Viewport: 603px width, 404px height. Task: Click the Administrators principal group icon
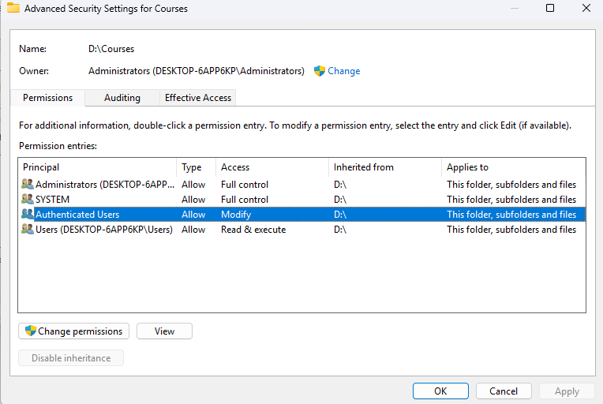(28, 185)
